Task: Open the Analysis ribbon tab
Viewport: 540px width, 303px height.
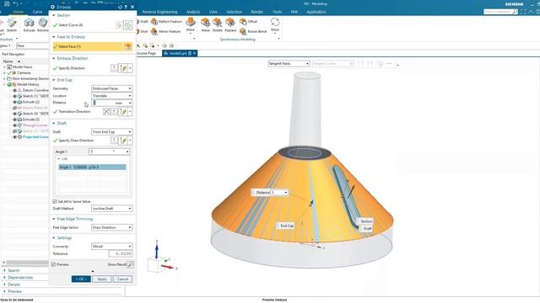Action: (193, 12)
